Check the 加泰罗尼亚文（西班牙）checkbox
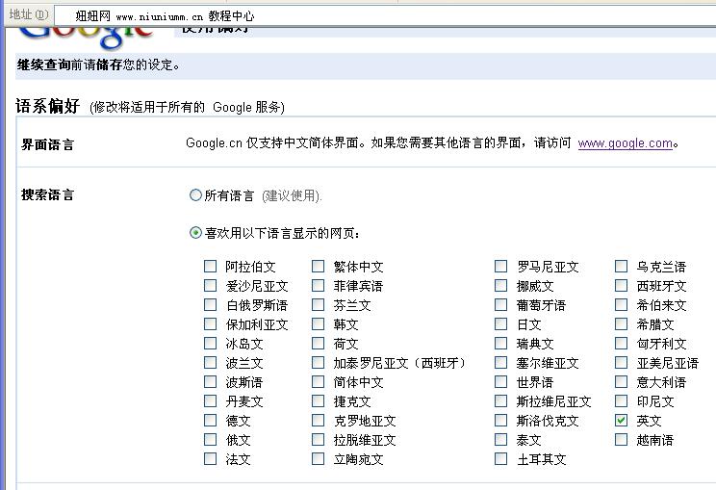The width and height of the screenshot is (716, 490). pyautogui.click(x=319, y=363)
